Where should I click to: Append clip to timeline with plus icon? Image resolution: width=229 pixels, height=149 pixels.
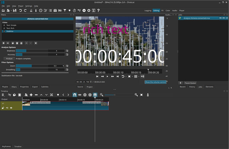pyautogui.click(x=31, y=95)
